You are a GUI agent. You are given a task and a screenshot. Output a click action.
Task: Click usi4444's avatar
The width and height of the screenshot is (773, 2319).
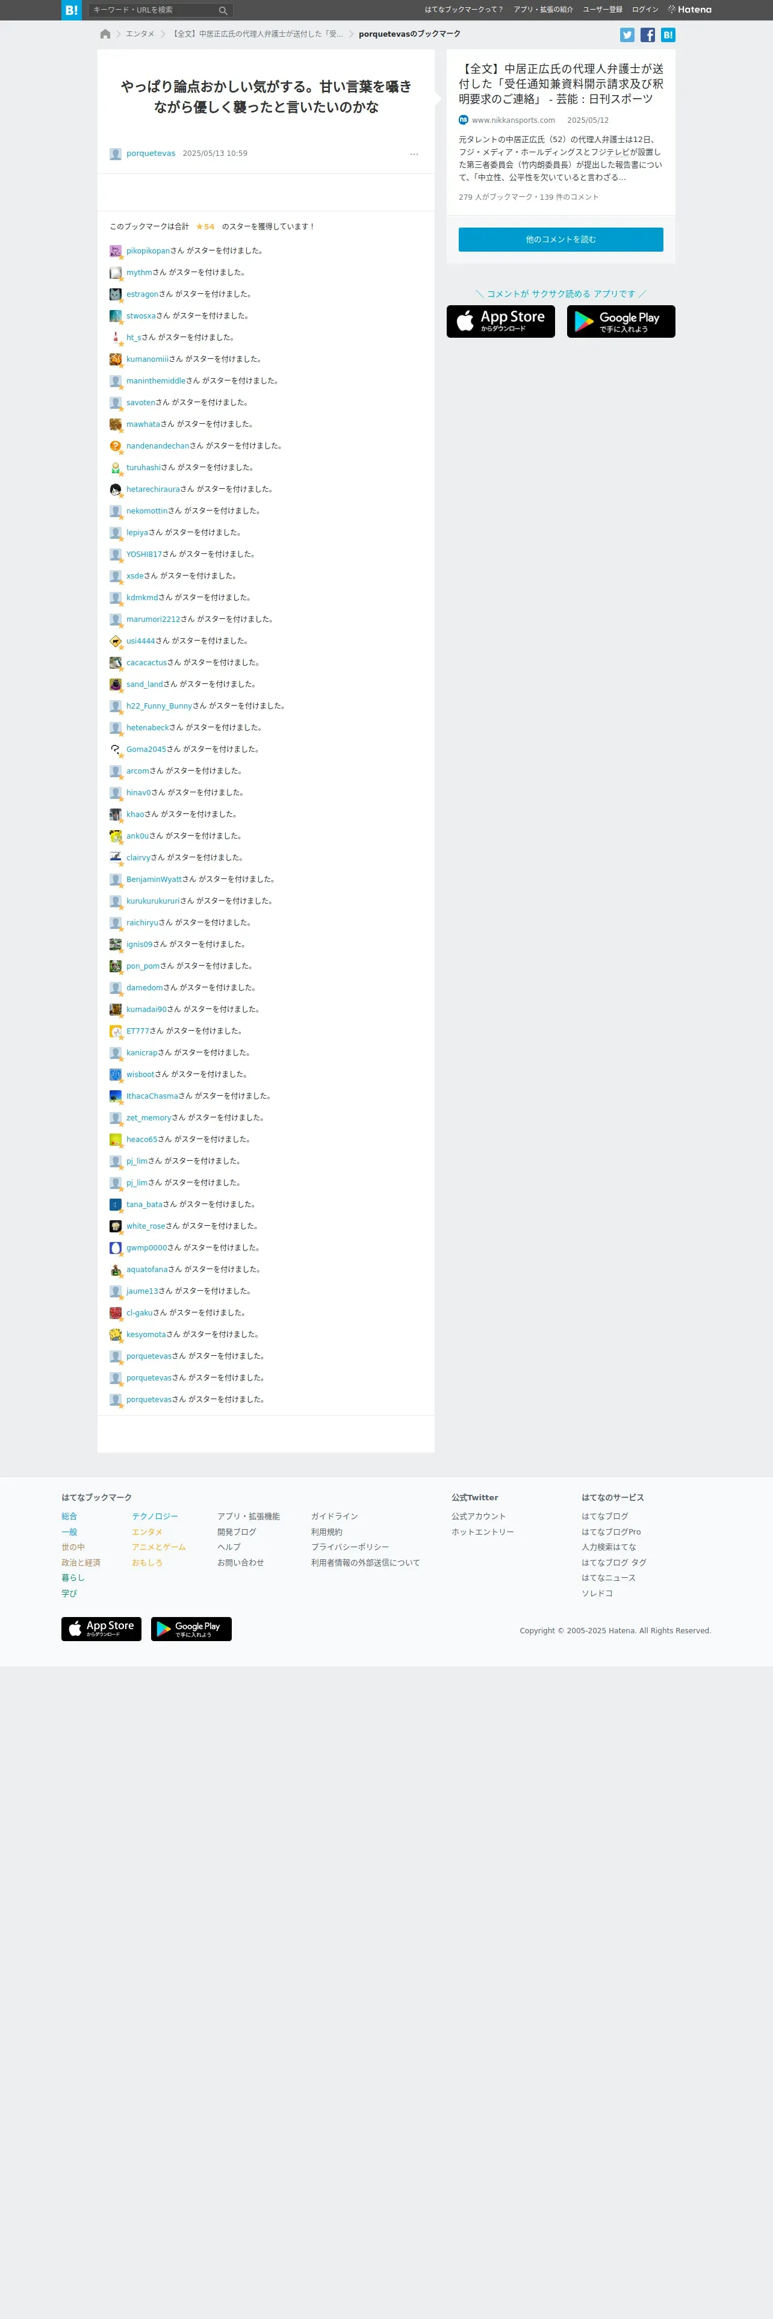pyautogui.click(x=115, y=641)
